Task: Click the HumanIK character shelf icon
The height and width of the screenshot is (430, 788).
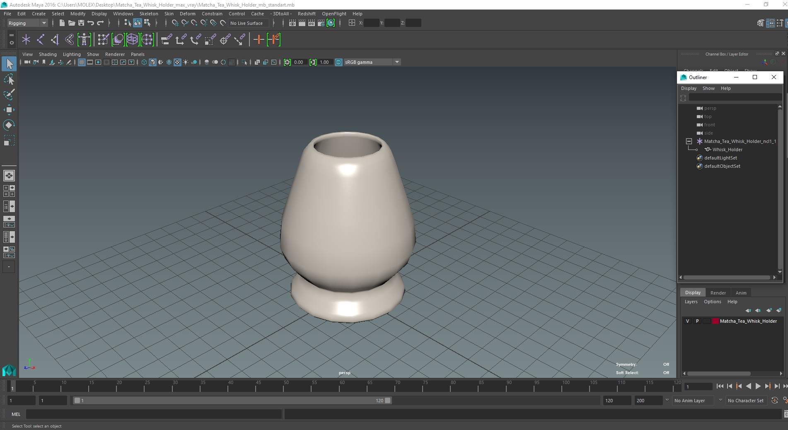Action: (x=84, y=40)
